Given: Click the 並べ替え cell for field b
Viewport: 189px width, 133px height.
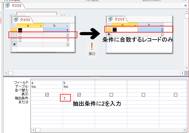Looking at the screenshot, I should coord(79,91).
